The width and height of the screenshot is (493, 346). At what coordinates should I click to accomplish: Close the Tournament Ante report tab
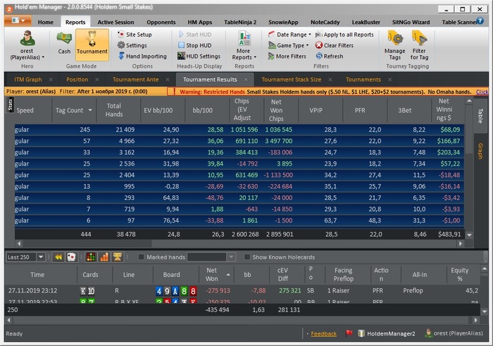[168, 80]
